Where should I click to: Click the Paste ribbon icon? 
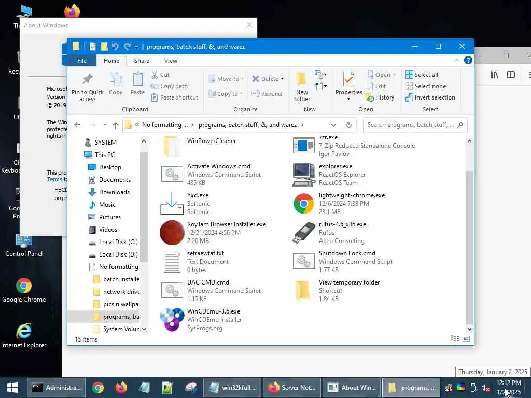point(137,79)
